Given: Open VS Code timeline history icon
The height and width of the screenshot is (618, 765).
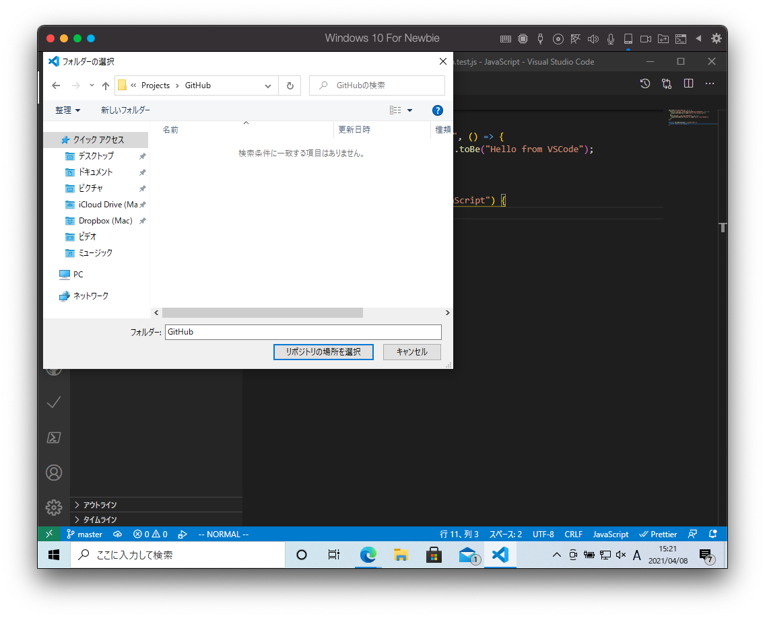Looking at the screenshot, I should (645, 83).
